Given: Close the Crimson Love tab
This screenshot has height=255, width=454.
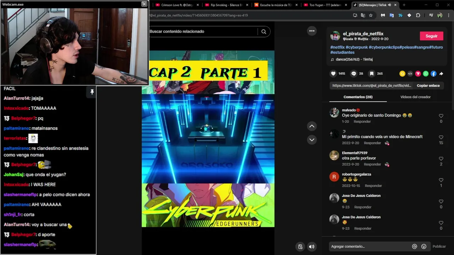Looking at the screenshot, I should pos(198,5).
